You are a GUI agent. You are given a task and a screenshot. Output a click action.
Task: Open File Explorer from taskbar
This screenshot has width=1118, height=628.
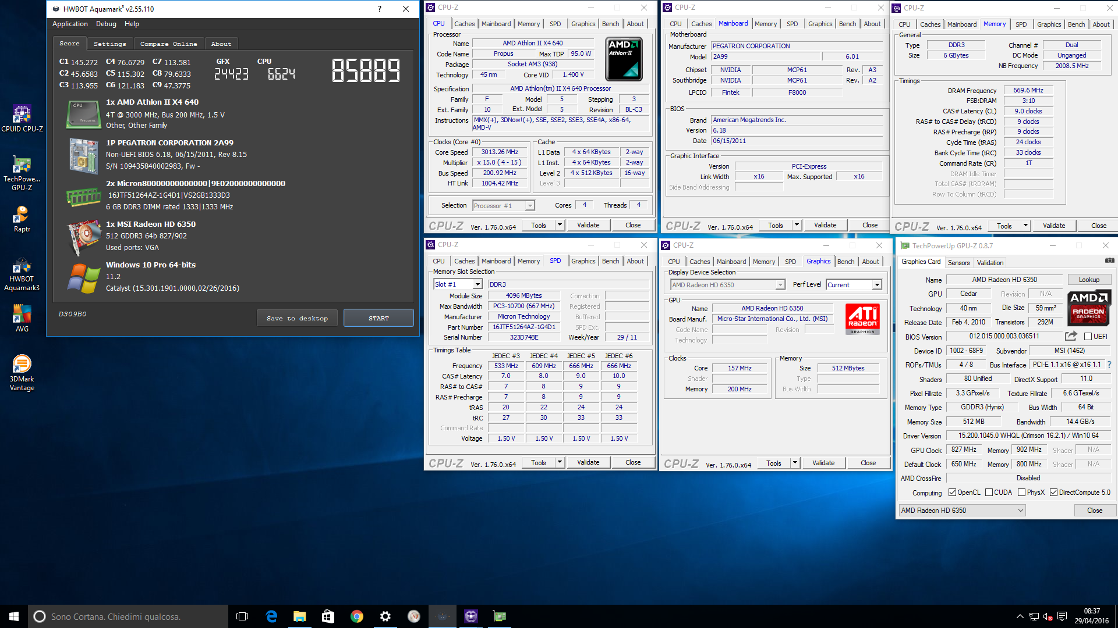coord(299,616)
